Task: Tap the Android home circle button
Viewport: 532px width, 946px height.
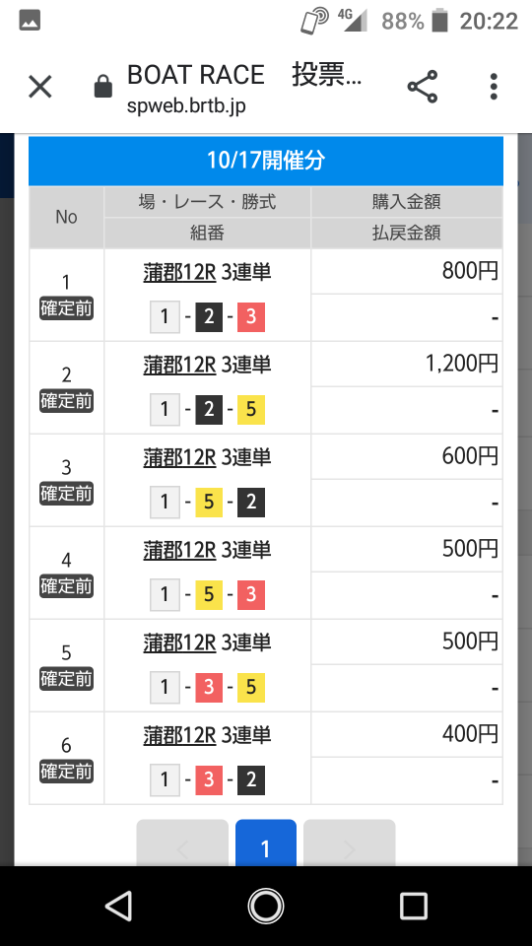Action: pos(265,907)
